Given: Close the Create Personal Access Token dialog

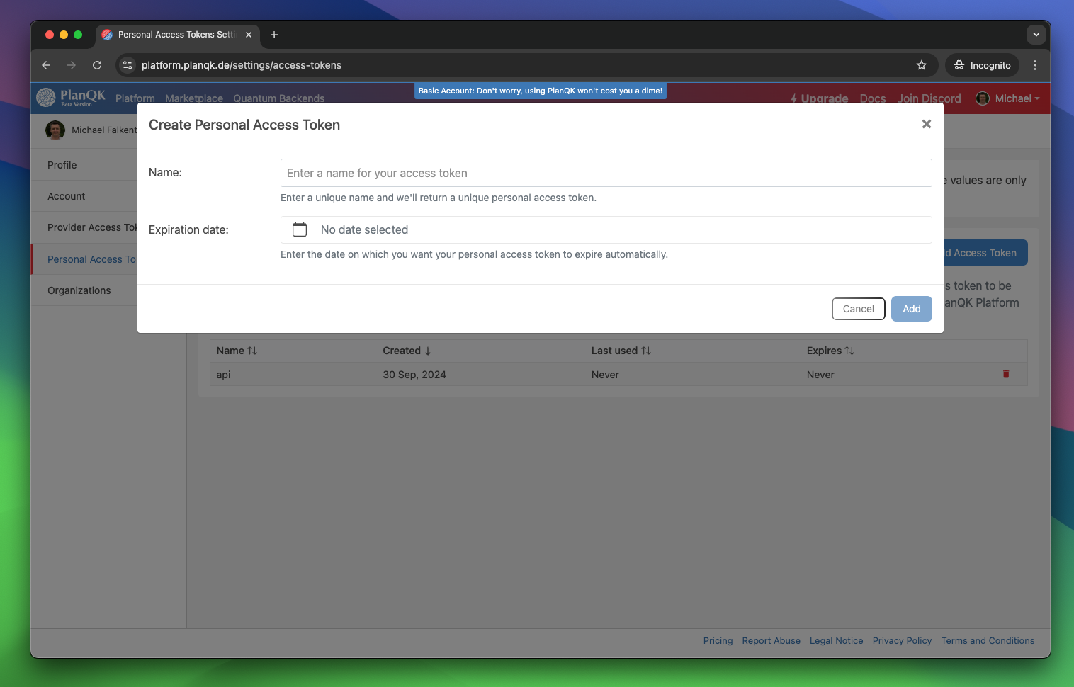Looking at the screenshot, I should pyautogui.click(x=926, y=124).
